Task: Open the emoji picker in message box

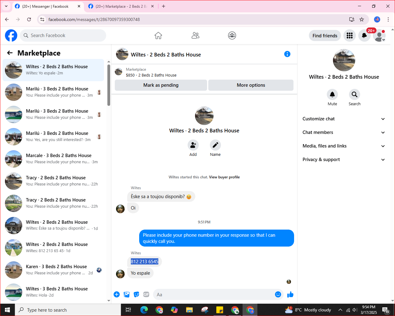Action: pos(278,294)
